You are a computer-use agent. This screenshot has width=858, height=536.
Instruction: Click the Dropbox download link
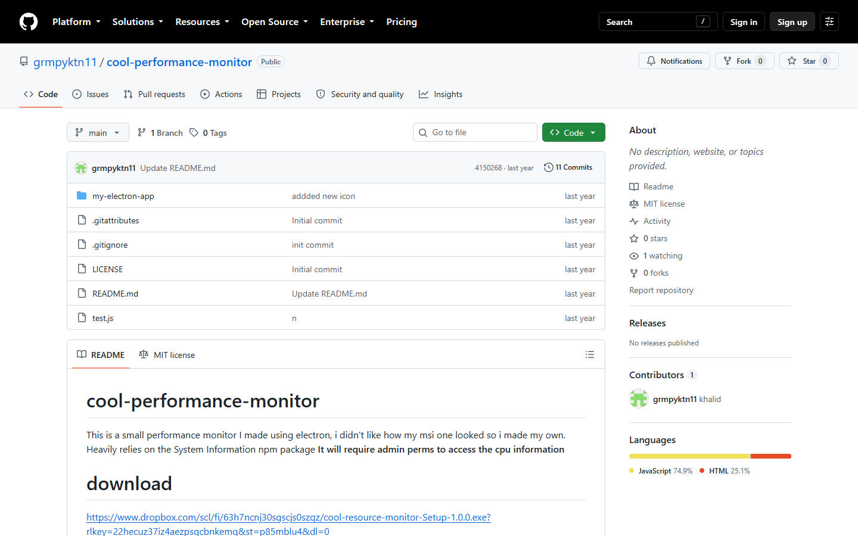click(288, 524)
